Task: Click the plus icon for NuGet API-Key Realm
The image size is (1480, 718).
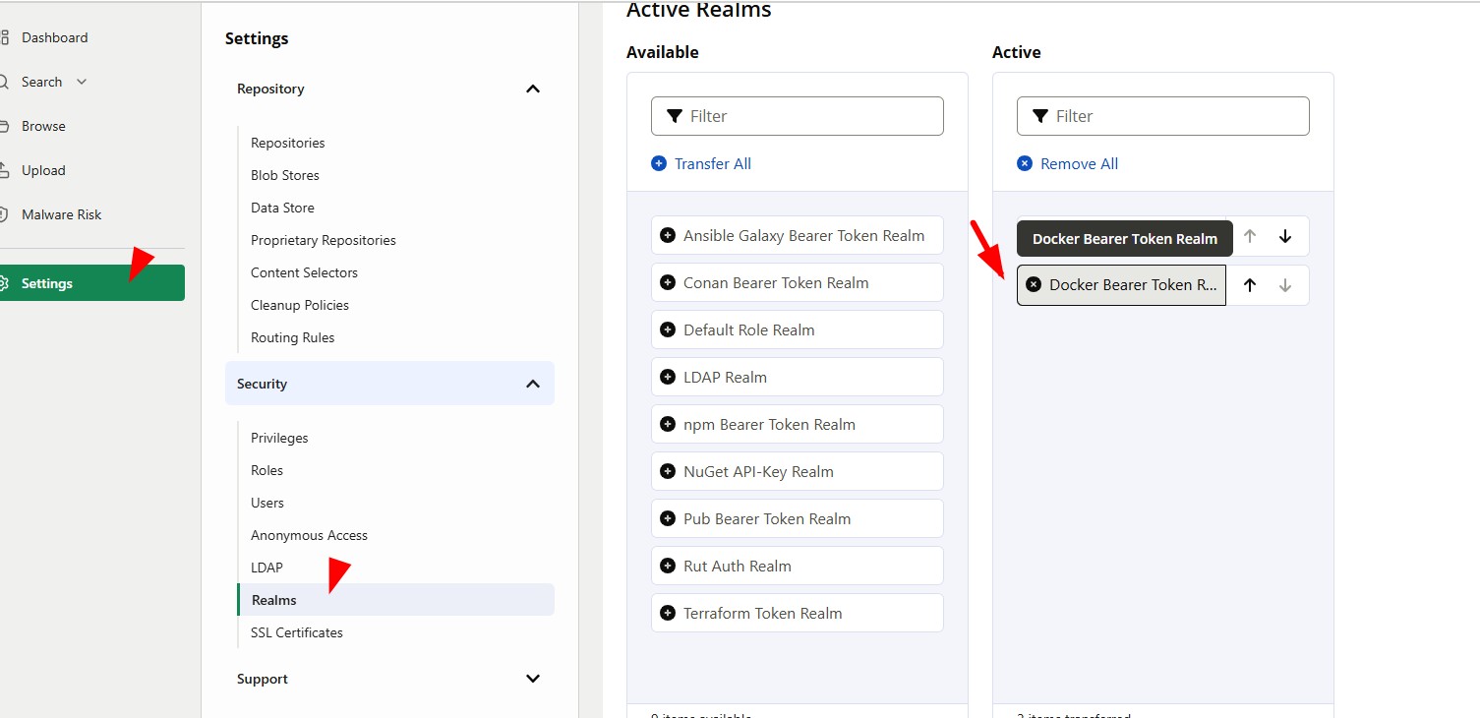Action: tap(668, 472)
